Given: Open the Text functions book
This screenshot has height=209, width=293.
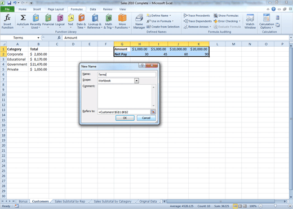Looking at the screenshot, I should click(70, 21).
